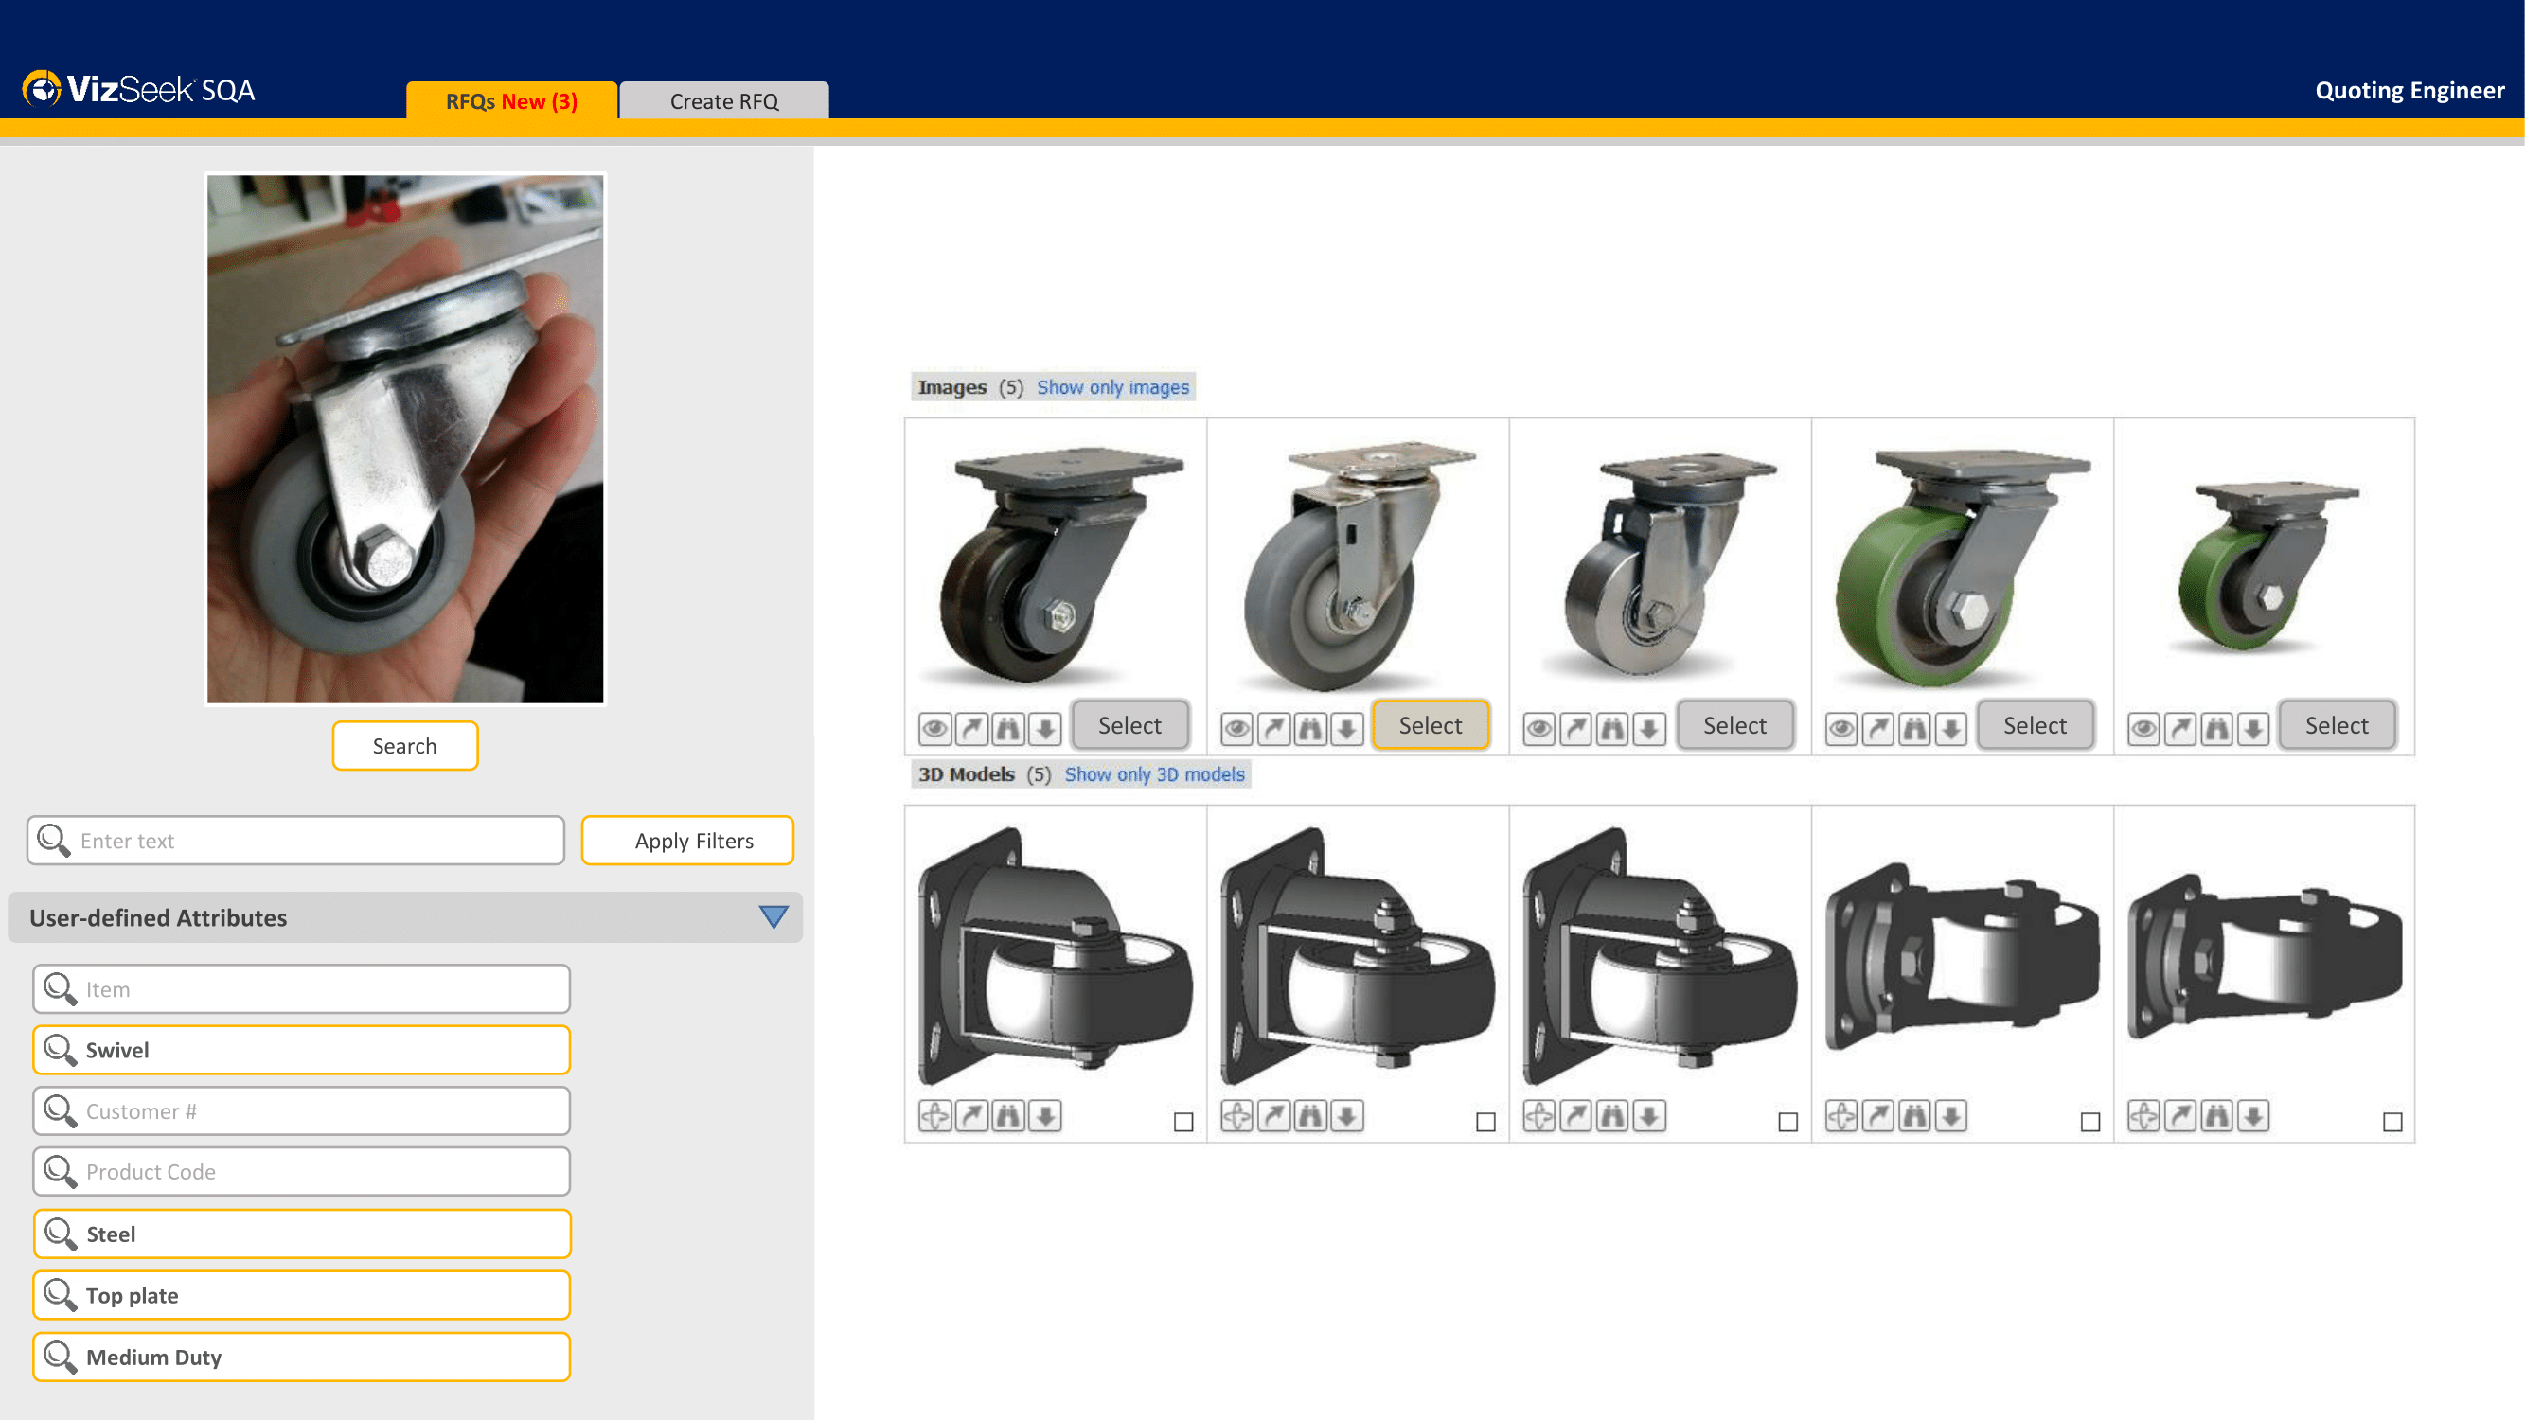Click open arrow icon under large green caster
Image resolution: width=2525 pixels, height=1420 pixels.
click(1878, 728)
